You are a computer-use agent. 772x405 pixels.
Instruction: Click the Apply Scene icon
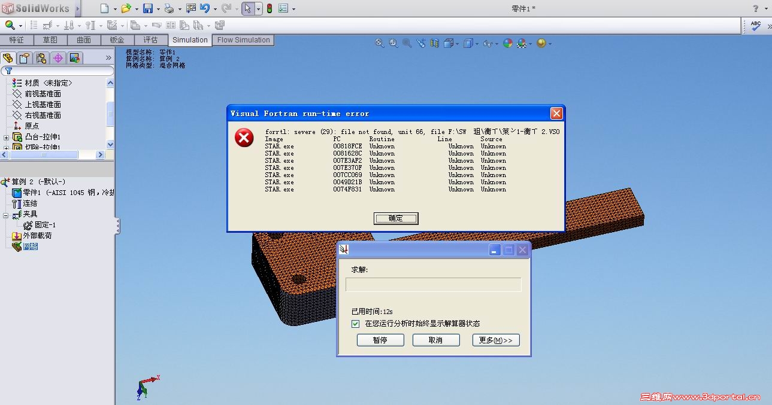[522, 43]
